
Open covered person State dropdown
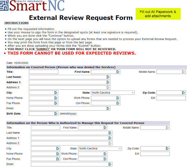click(113, 93)
